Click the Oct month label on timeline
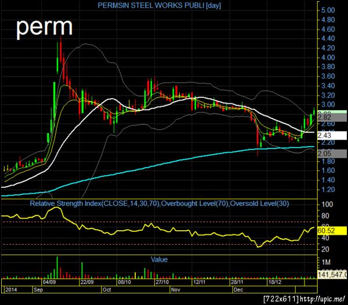 107,290
